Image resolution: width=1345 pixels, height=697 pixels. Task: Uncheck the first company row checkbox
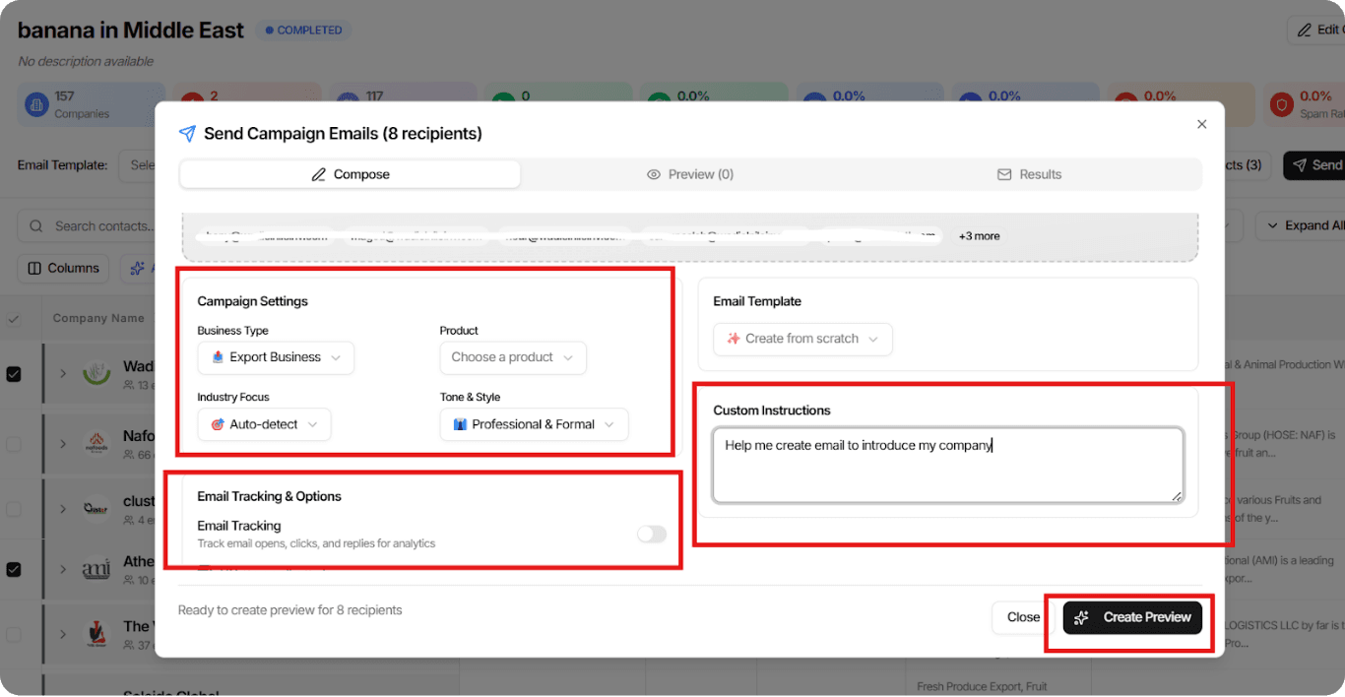tap(14, 374)
